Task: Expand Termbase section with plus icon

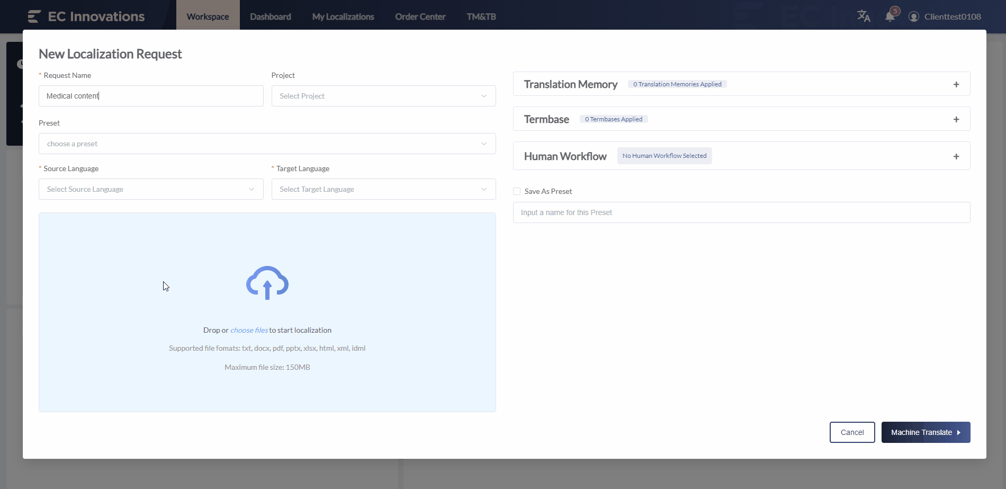Action: [956, 119]
